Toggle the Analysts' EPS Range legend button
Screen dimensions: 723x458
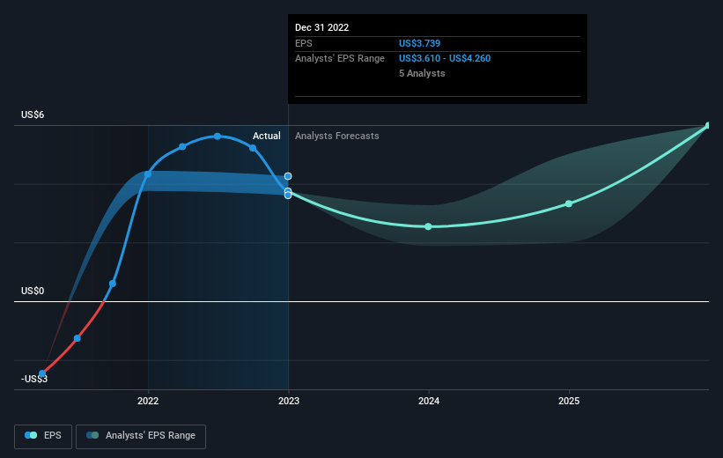141,436
